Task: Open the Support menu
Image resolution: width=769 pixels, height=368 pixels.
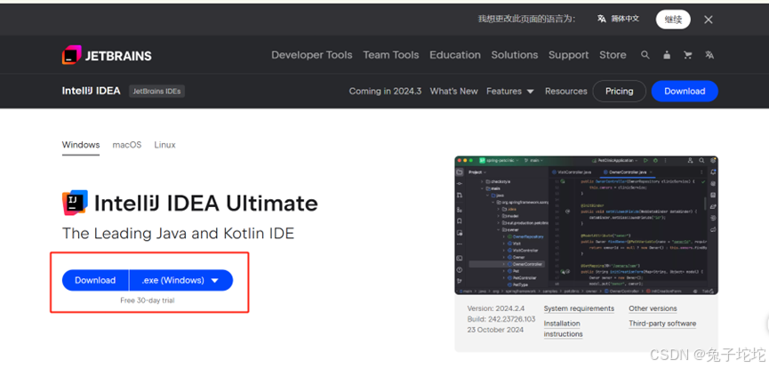Action: [568, 55]
